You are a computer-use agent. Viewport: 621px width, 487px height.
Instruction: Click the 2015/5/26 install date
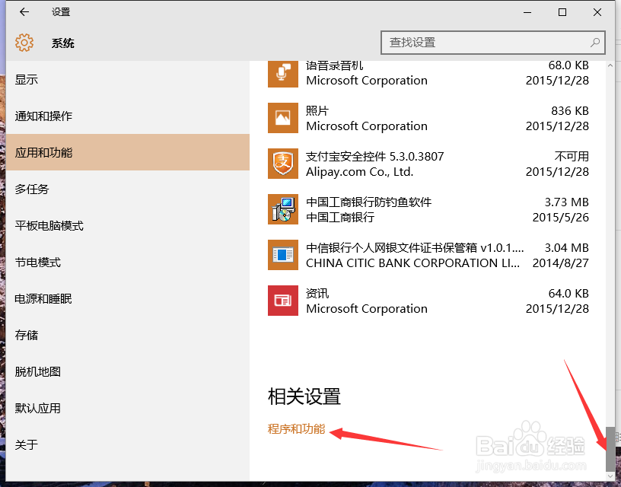tap(561, 218)
